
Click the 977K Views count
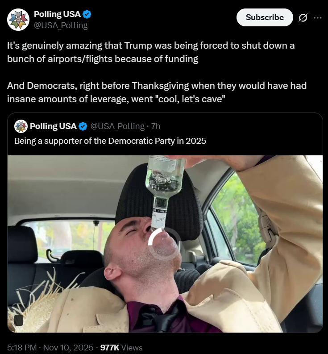tap(121, 347)
